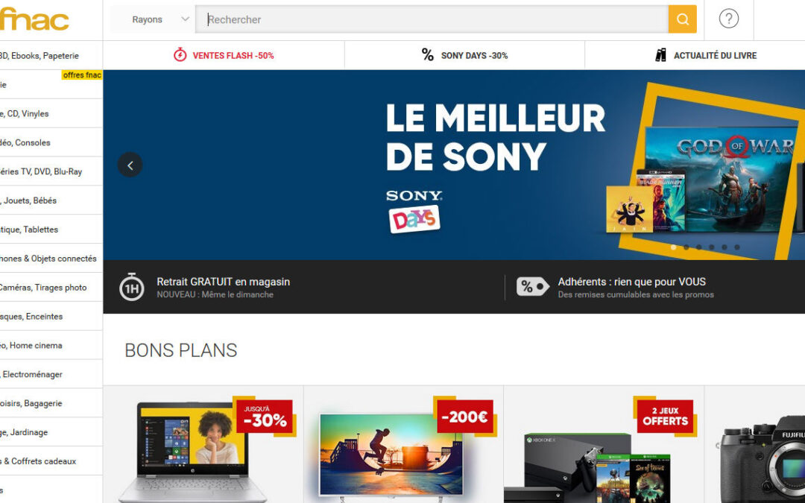Click the Ventes Flash stopwatch icon
Screen dimensions: 805x503
coord(180,55)
